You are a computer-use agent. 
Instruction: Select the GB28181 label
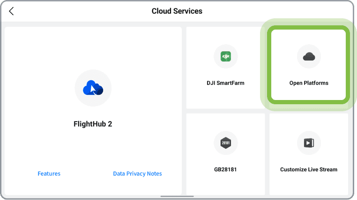click(225, 169)
